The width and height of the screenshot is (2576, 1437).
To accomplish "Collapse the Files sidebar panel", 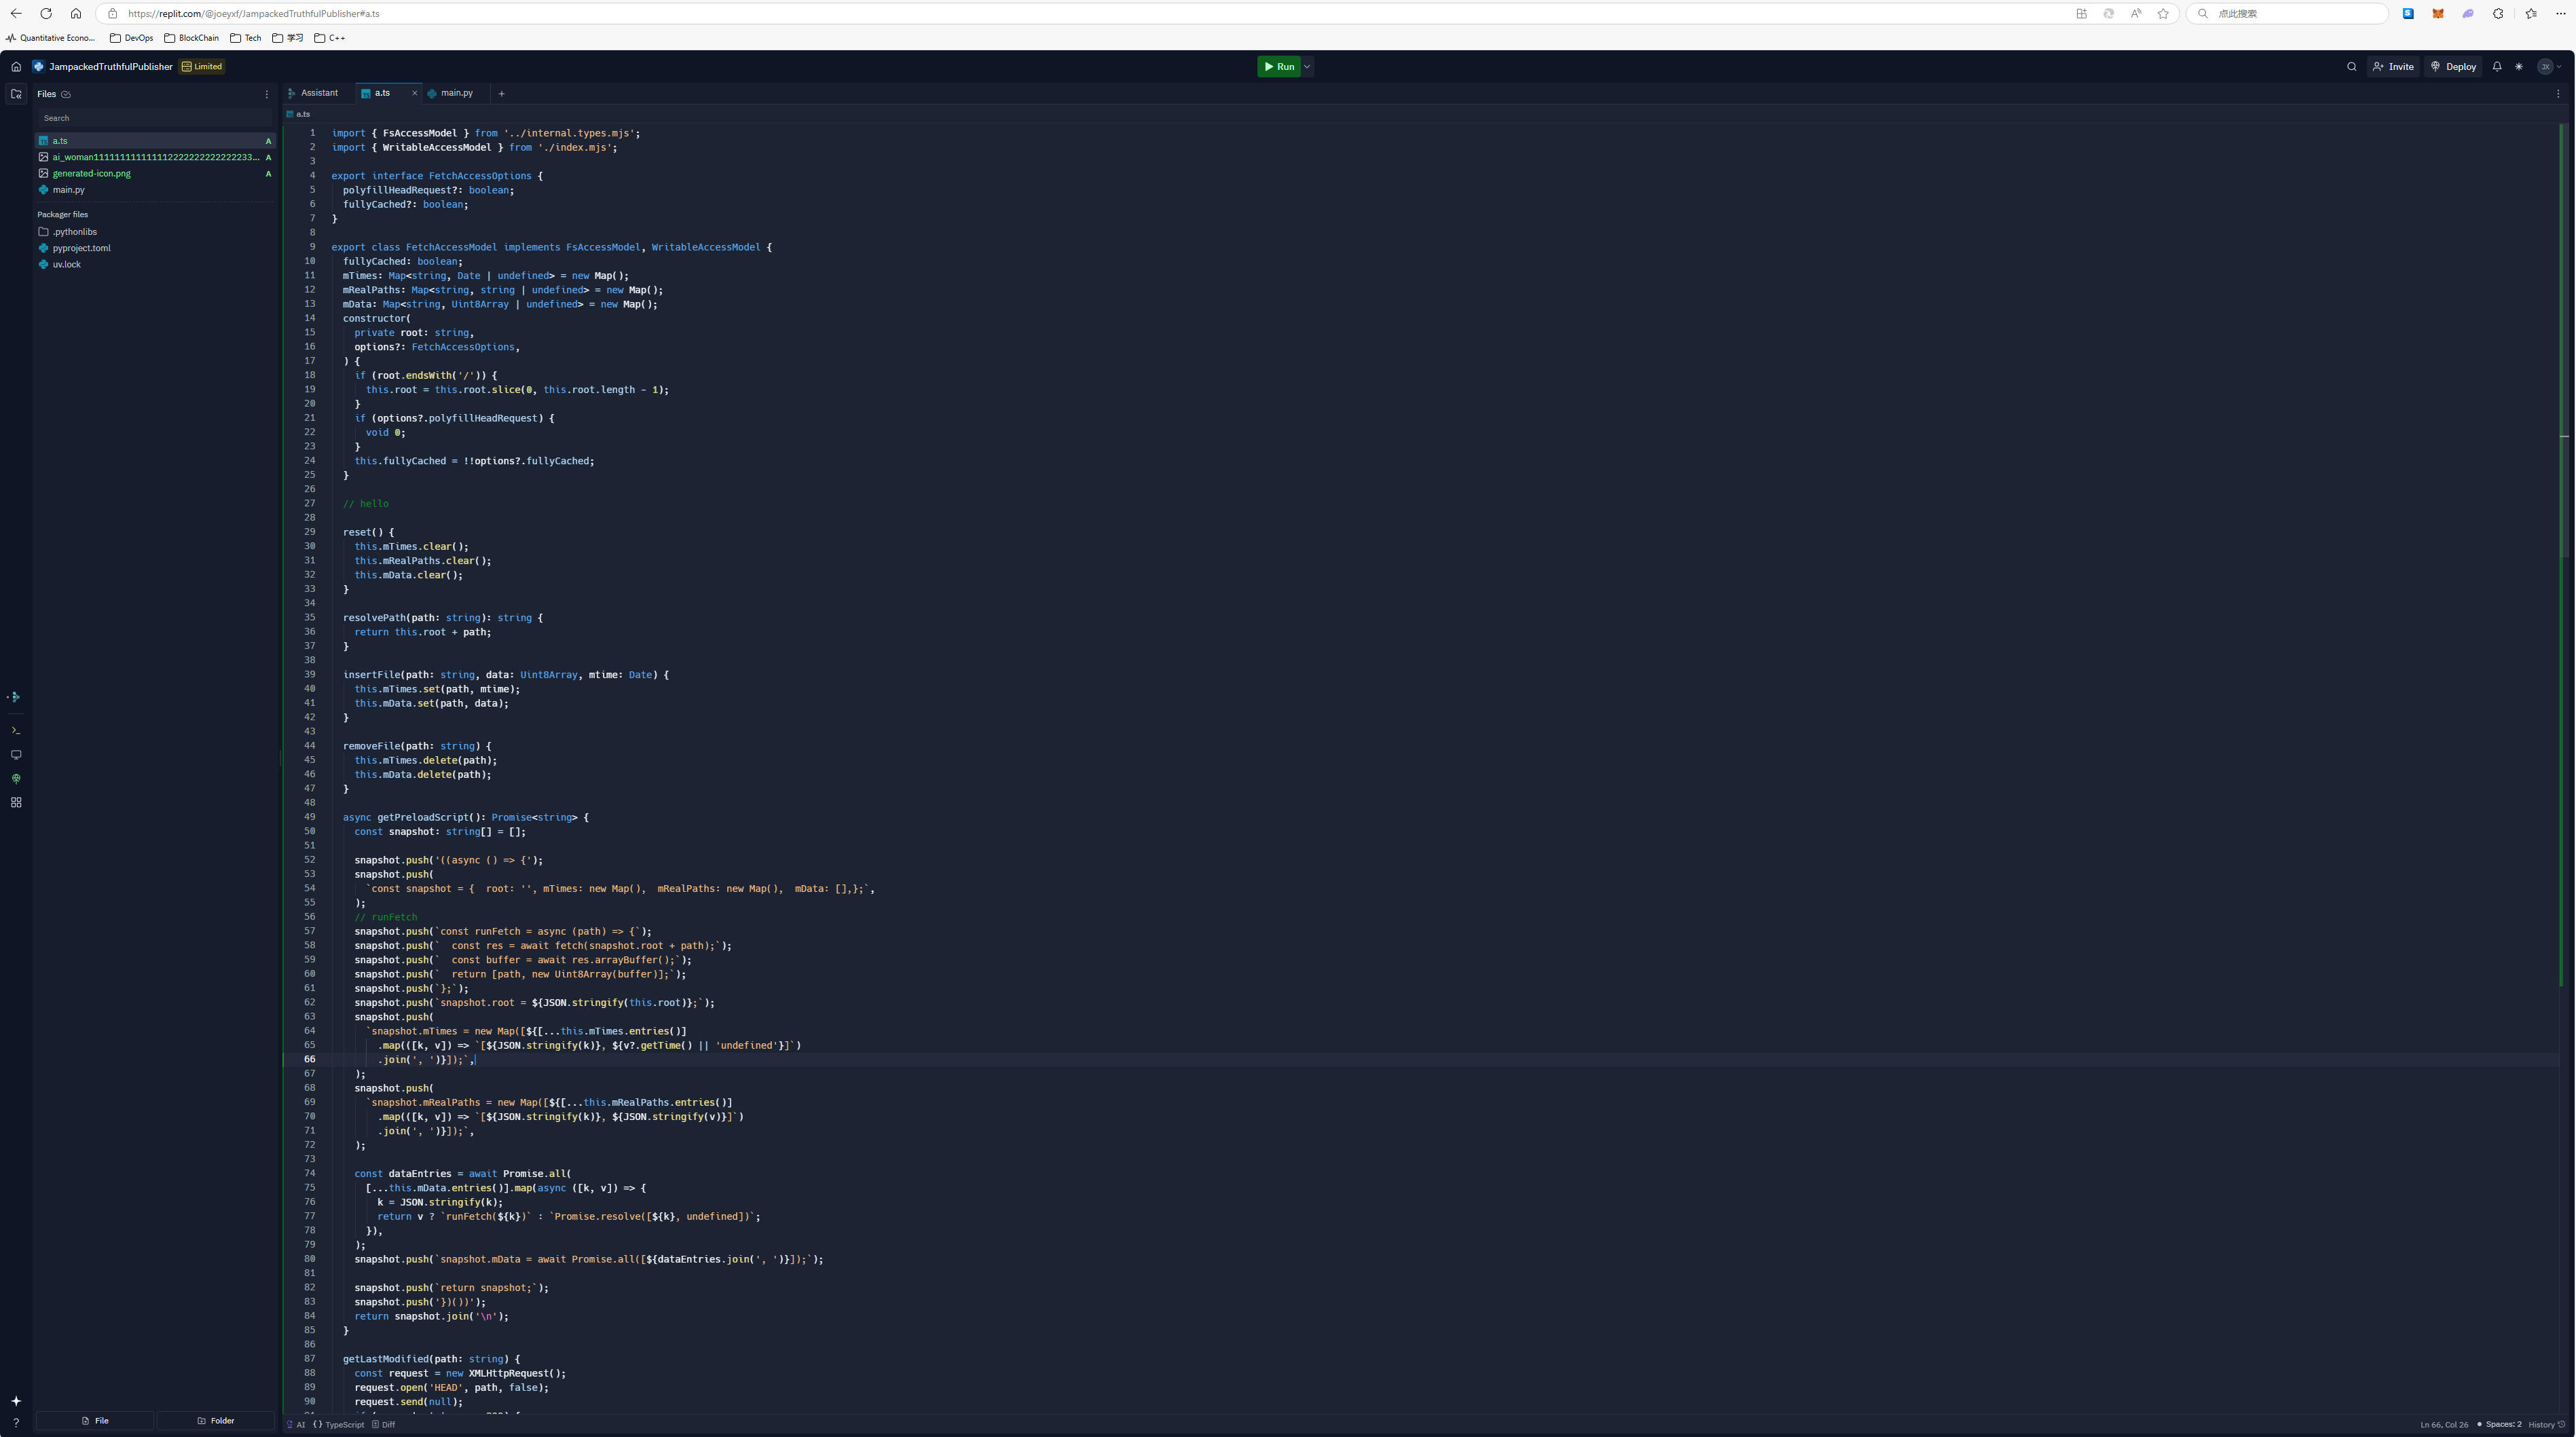I will (16, 94).
